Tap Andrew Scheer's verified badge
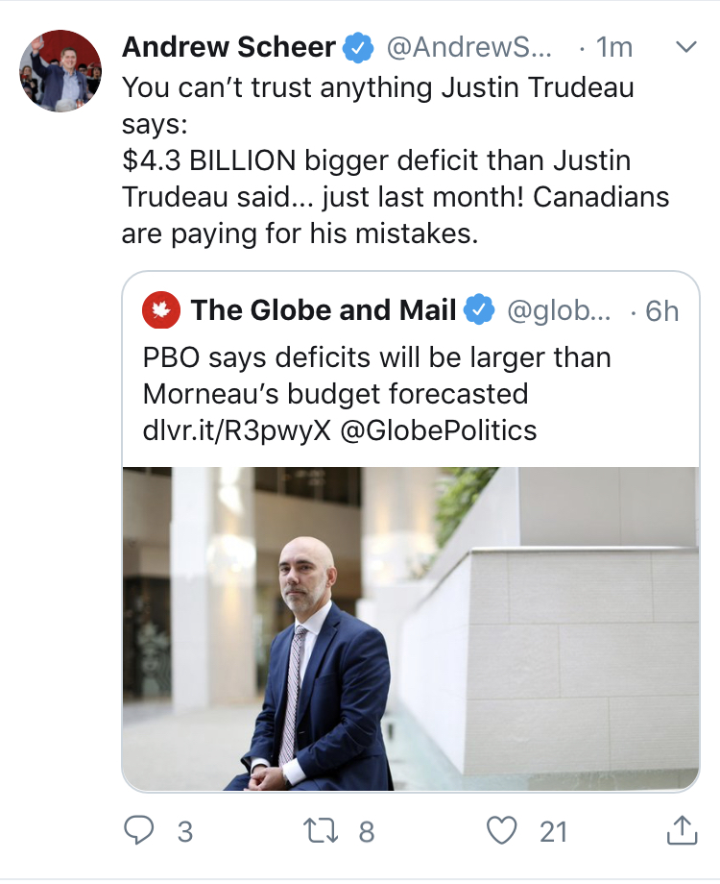The width and height of the screenshot is (720, 884). (x=358, y=47)
